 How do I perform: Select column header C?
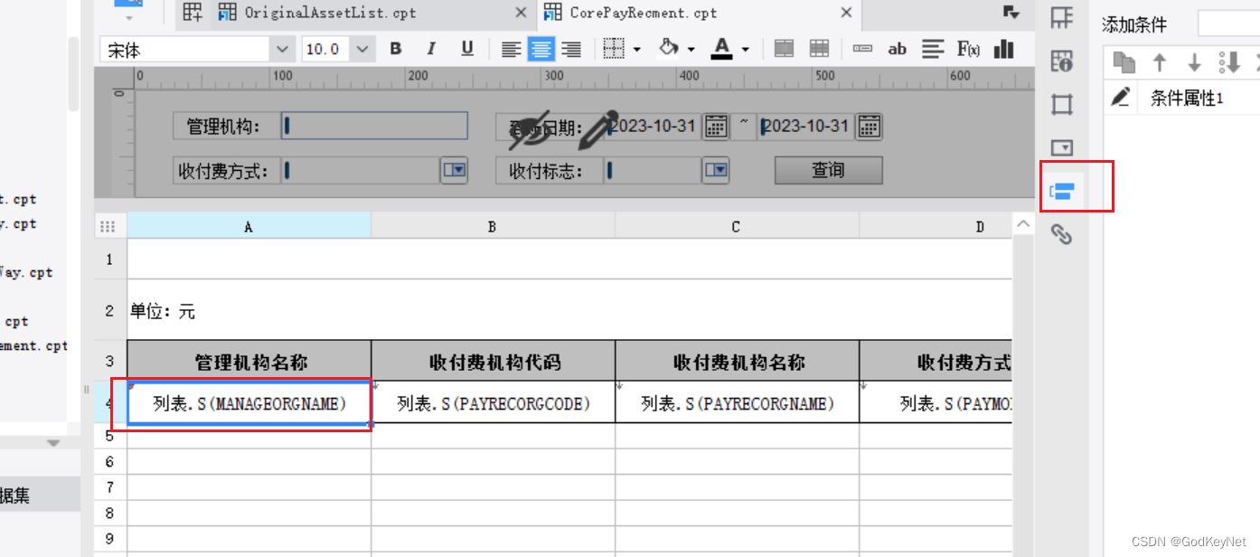737,226
